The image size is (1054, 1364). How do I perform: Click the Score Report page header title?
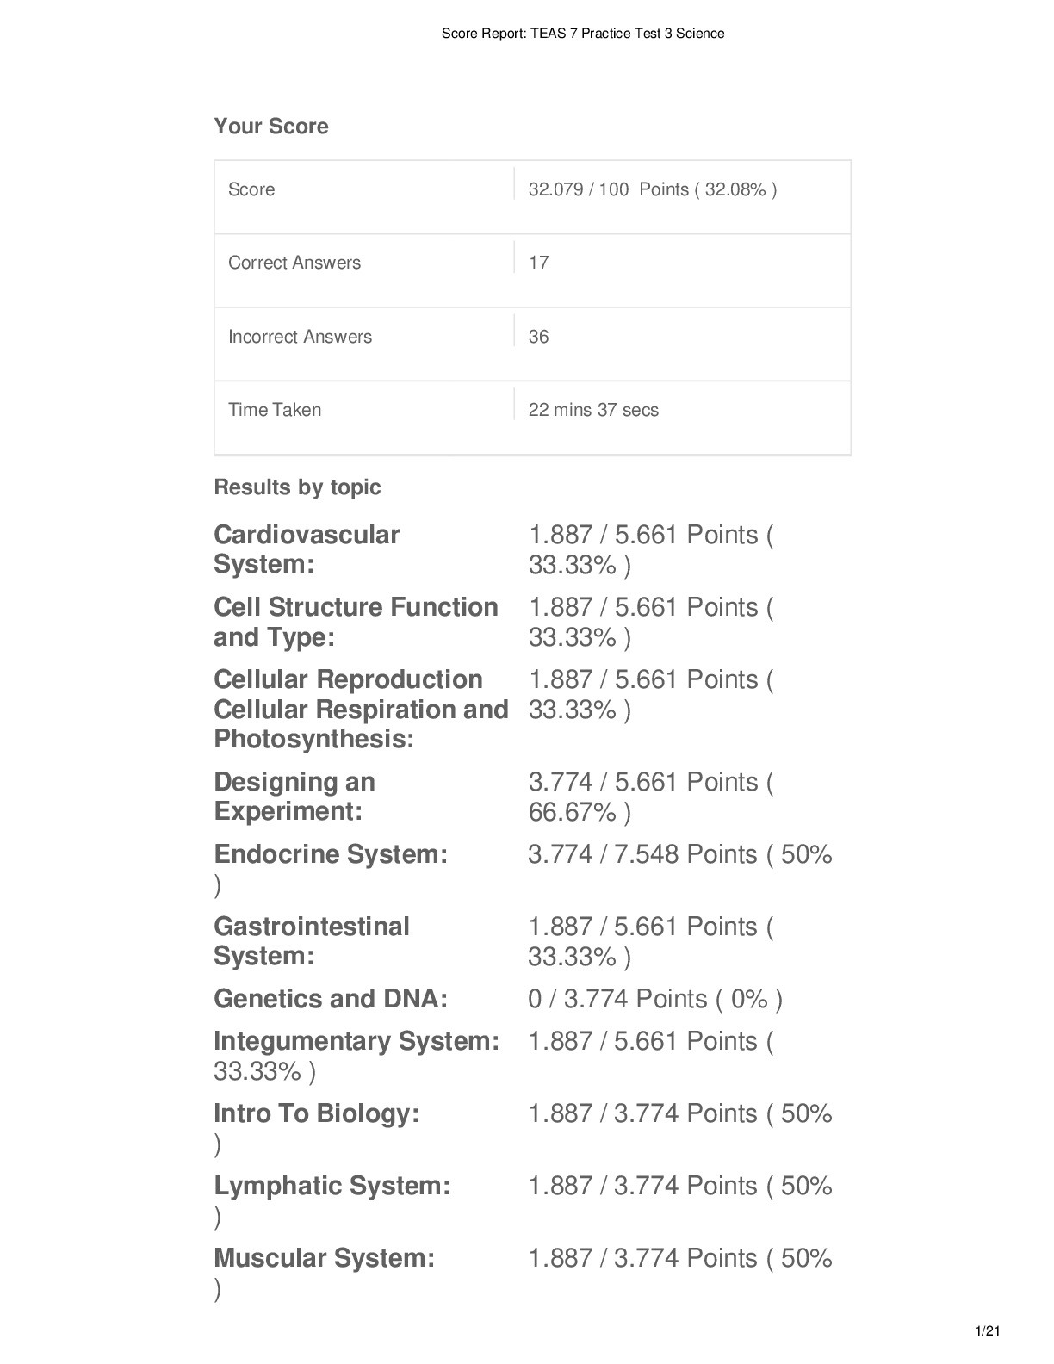pyautogui.click(x=583, y=34)
